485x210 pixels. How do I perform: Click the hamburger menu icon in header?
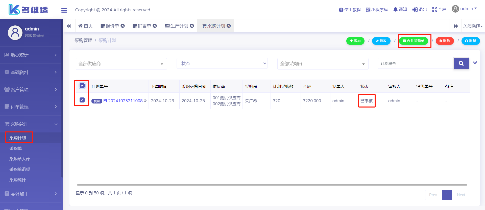click(64, 10)
